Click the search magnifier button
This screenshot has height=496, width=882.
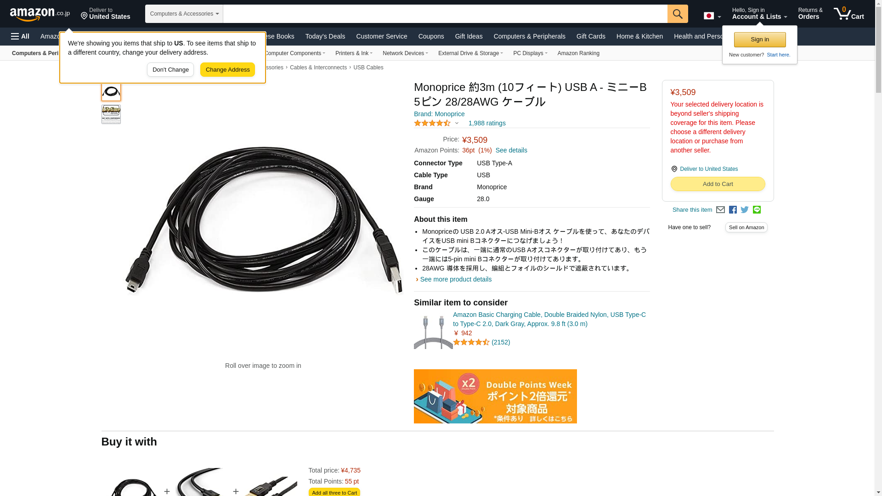678,14
